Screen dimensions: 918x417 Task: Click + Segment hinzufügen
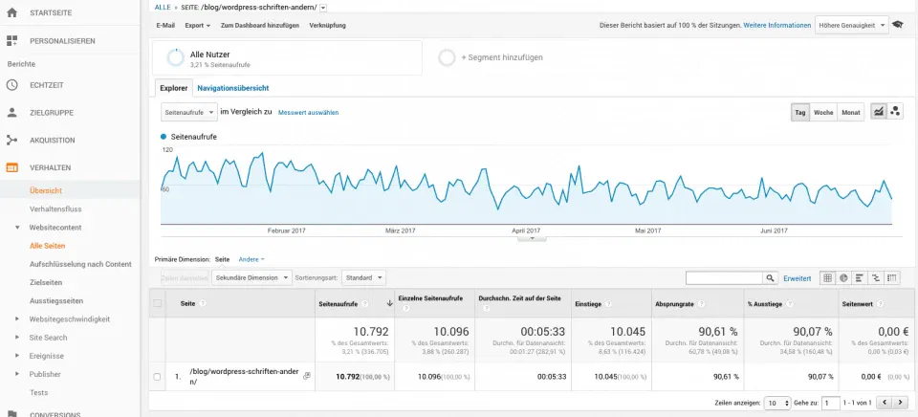click(502, 58)
